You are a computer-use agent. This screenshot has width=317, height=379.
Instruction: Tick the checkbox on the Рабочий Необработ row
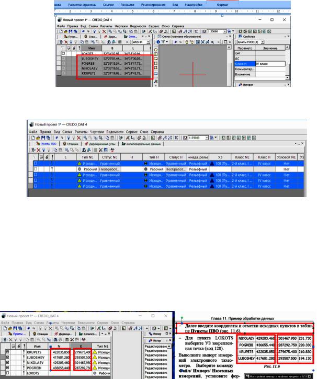click(36, 169)
